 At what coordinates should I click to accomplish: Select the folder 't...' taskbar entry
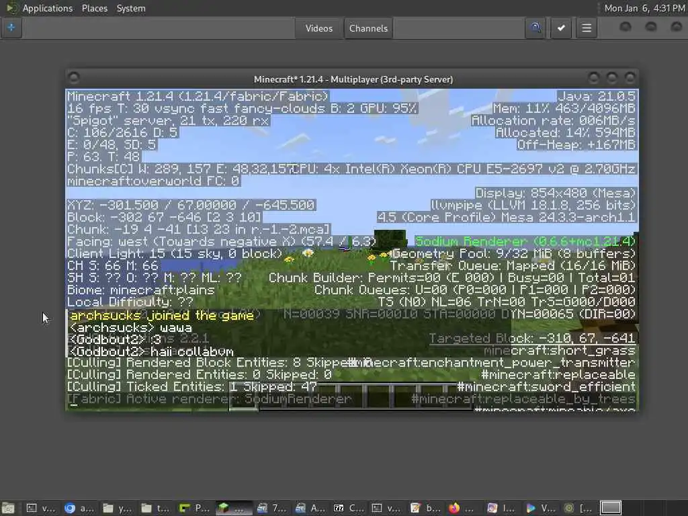(156, 508)
